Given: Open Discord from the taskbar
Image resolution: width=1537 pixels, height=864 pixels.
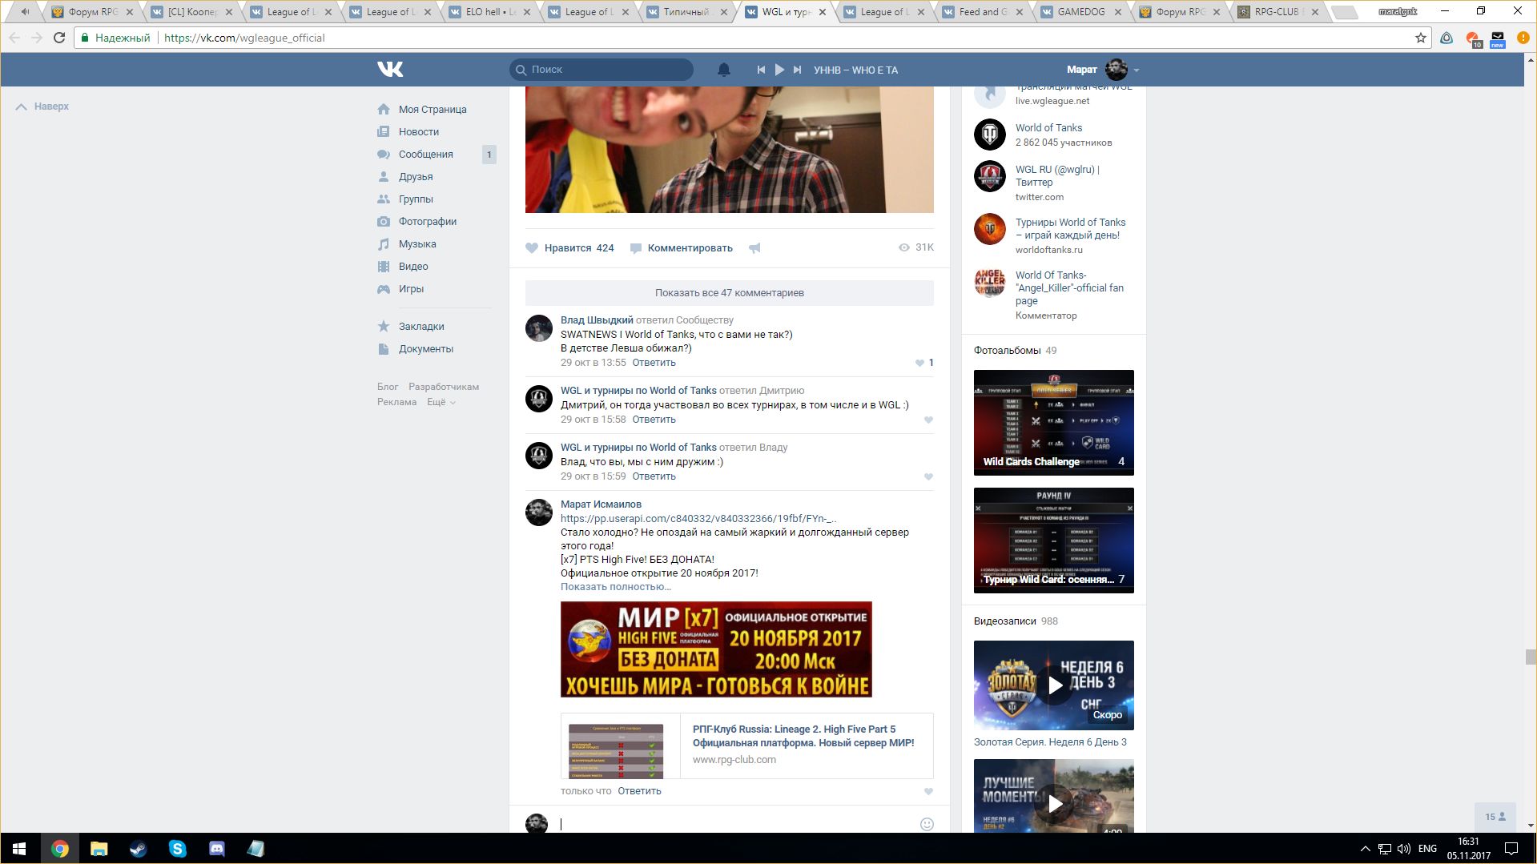Looking at the screenshot, I should pos(216,849).
